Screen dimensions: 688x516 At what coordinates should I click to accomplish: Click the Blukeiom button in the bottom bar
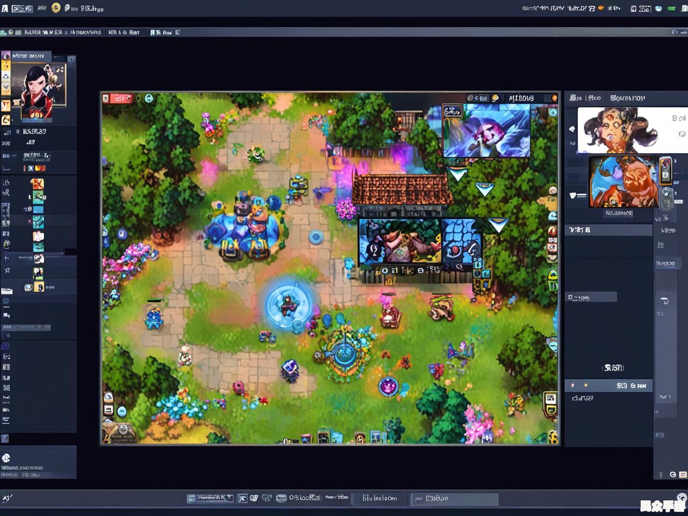(x=379, y=498)
